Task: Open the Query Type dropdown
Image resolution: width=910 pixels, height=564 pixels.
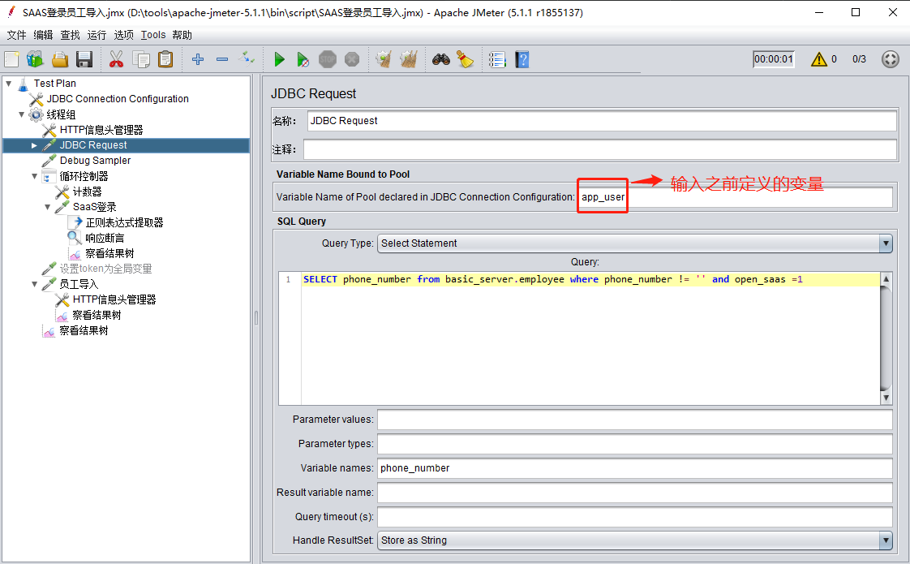Action: (x=635, y=243)
